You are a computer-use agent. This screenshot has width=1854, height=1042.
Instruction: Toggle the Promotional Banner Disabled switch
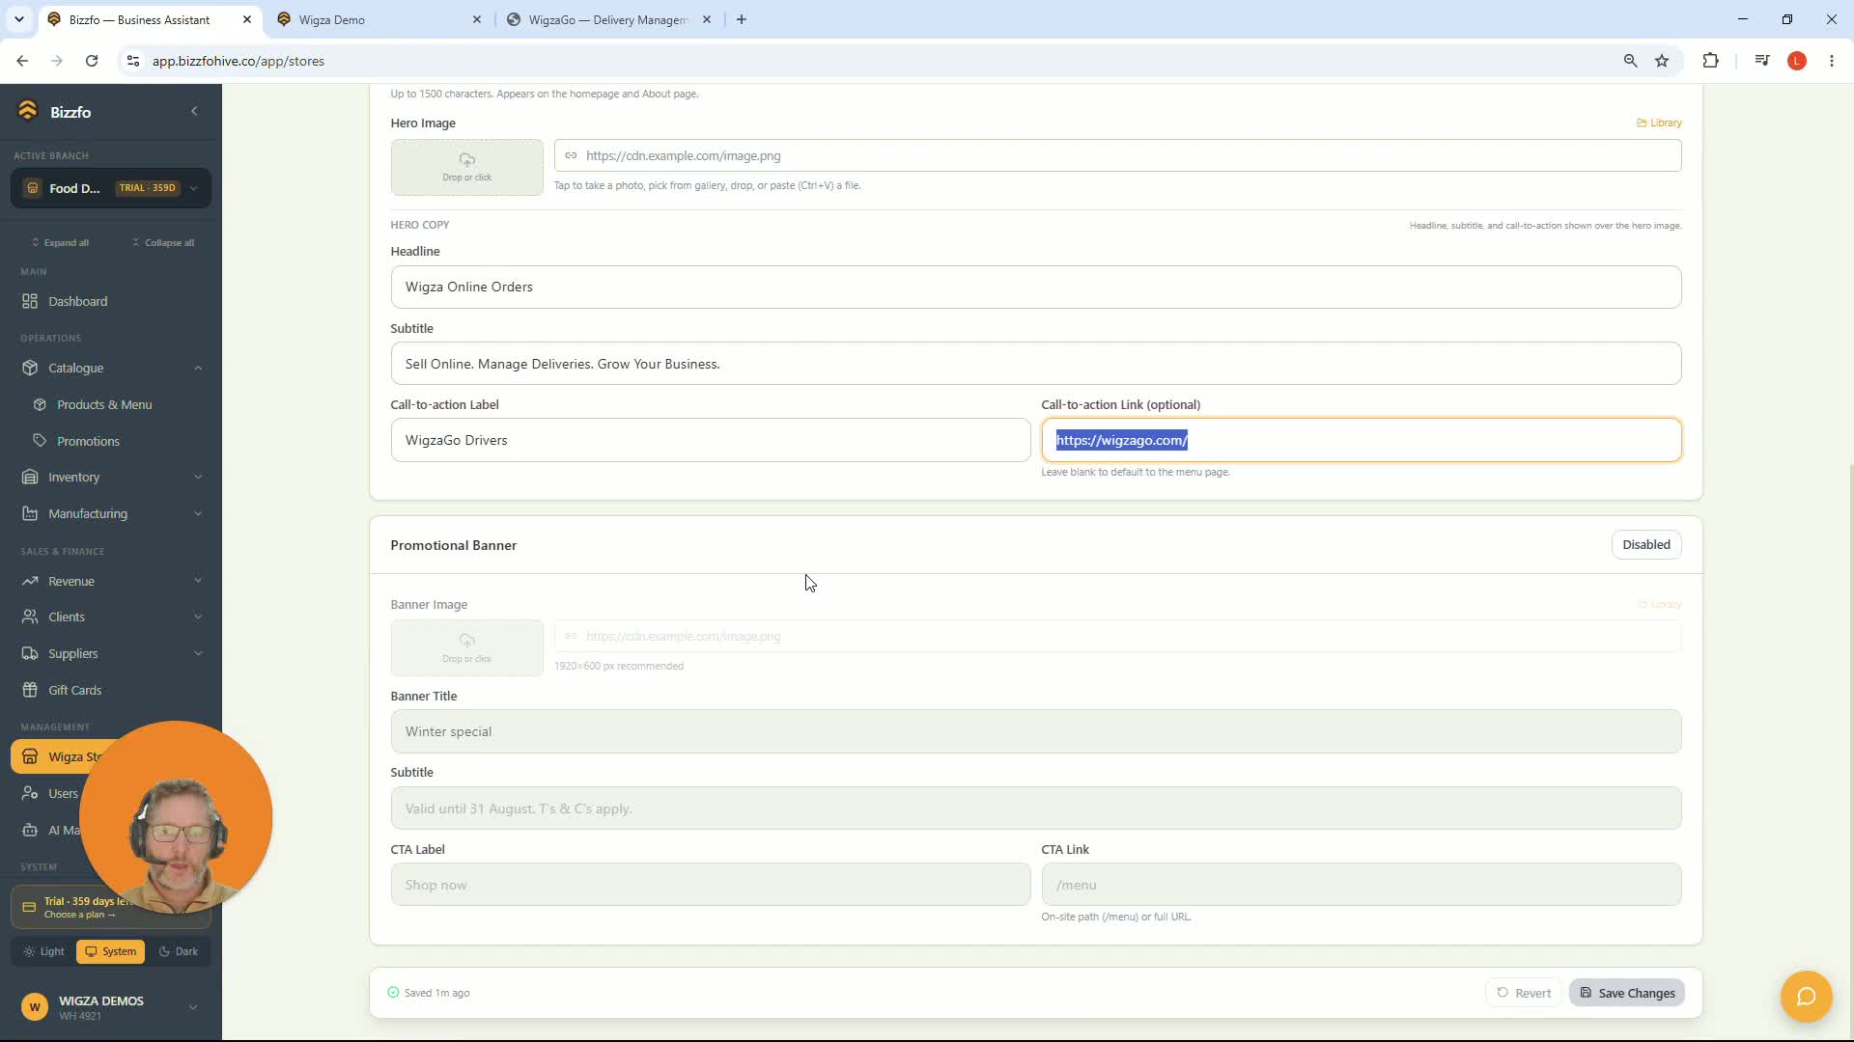(1645, 545)
